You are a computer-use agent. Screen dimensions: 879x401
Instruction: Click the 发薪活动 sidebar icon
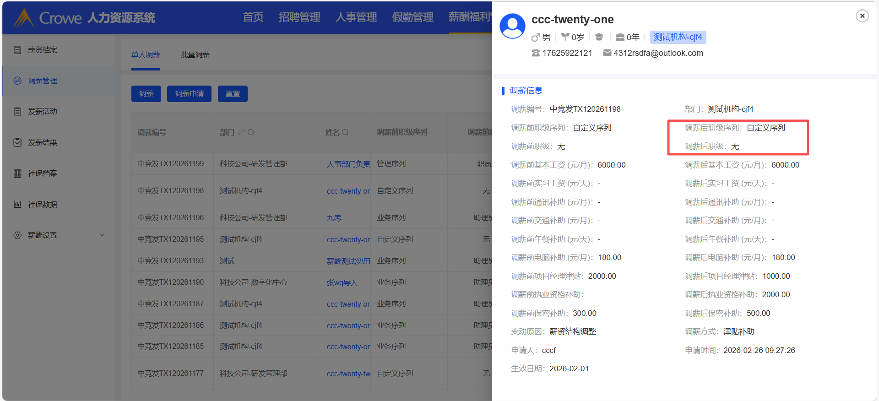coord(17,112)
